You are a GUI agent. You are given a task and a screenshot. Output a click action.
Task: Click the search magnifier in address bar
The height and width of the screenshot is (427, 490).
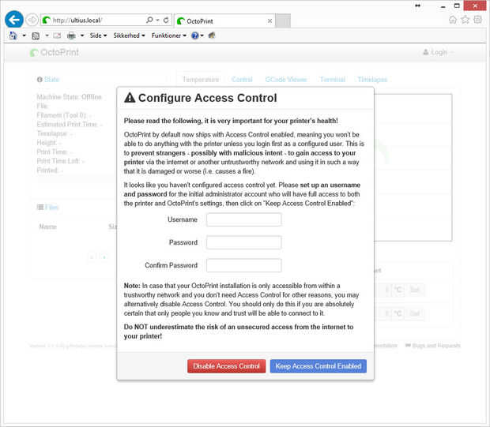pos(149,20)
